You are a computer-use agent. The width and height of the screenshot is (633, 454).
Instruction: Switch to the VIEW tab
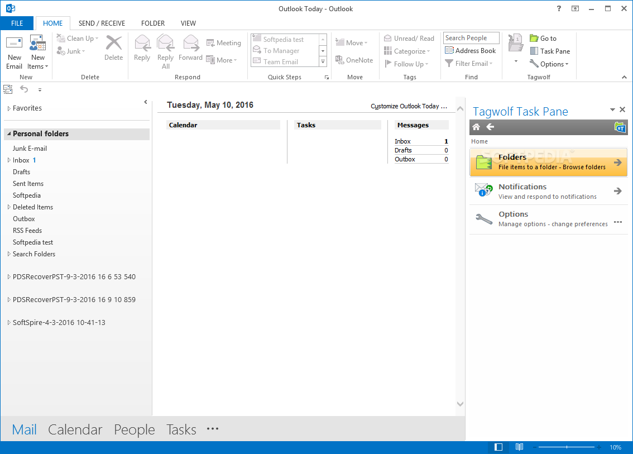[x=188, y=23]
